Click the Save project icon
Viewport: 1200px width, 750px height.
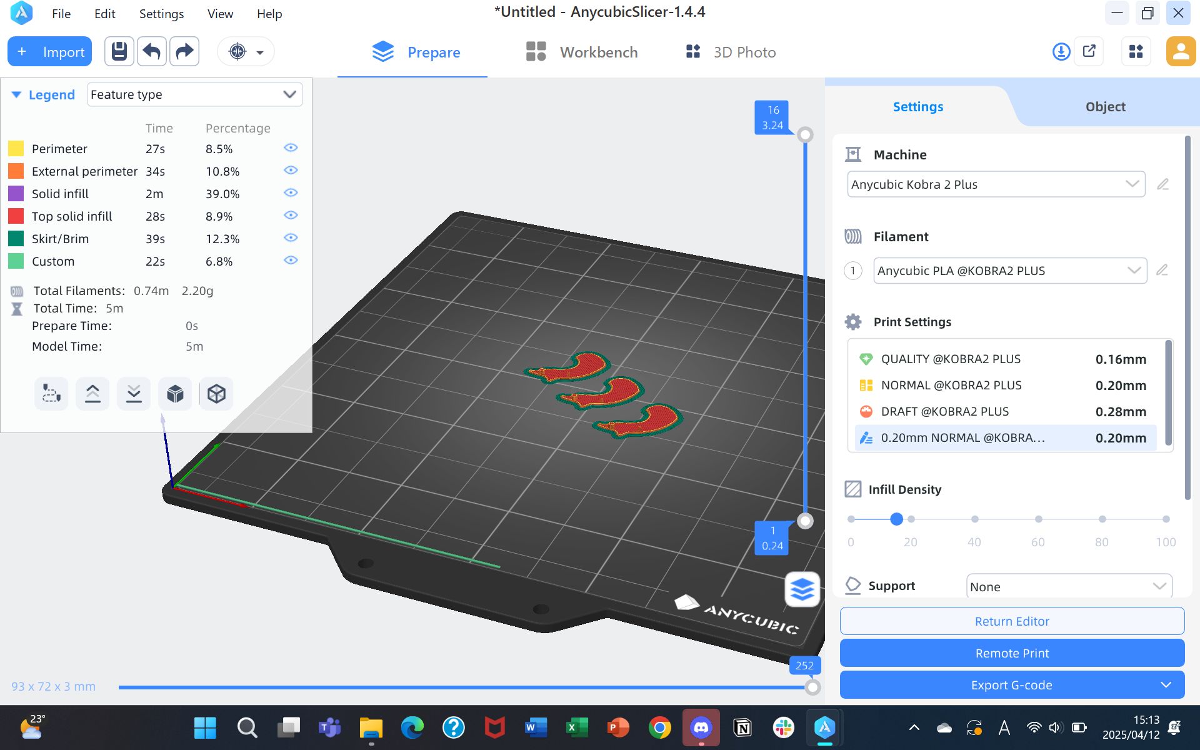(x=119, y=52)
